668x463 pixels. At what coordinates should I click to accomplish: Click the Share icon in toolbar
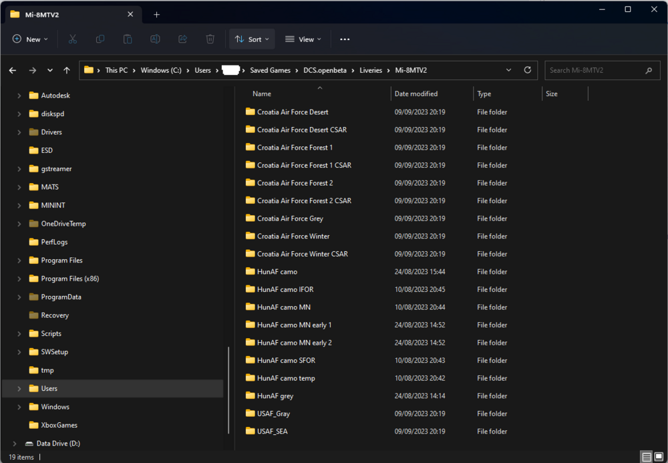click(182, 39)
